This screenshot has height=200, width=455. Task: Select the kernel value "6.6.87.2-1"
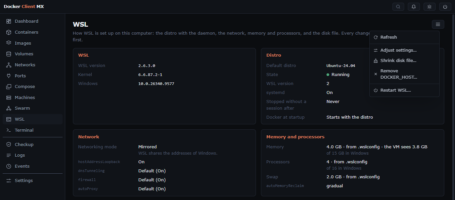pos(150,75)
